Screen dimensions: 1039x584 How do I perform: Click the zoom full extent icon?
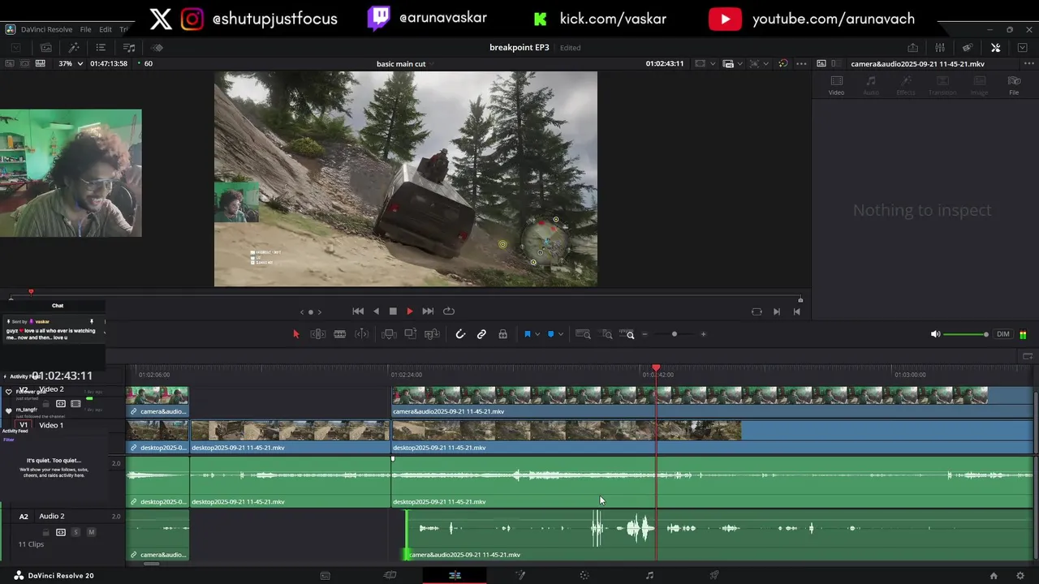pyautogui.click(x=583, y=334)
